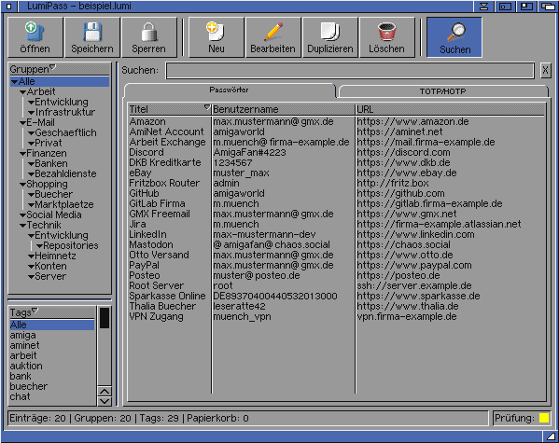The image size is (559, 443).
Task: Select the Geschaeftlich group
Action: coord(65,133)
